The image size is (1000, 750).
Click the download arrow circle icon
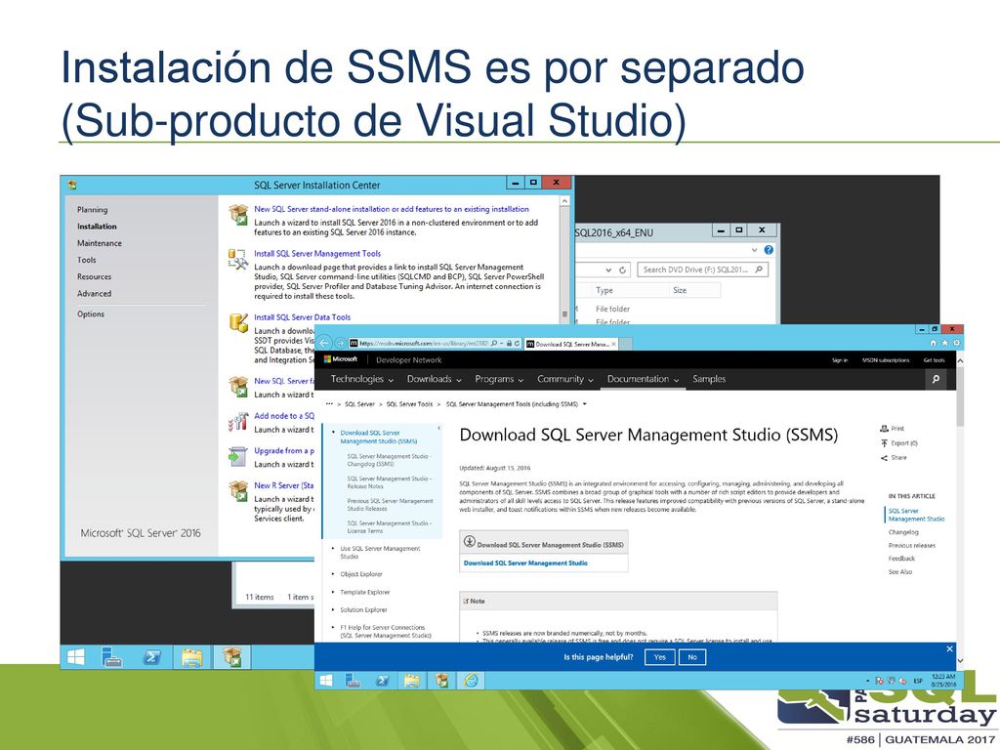tap(470, 541)
